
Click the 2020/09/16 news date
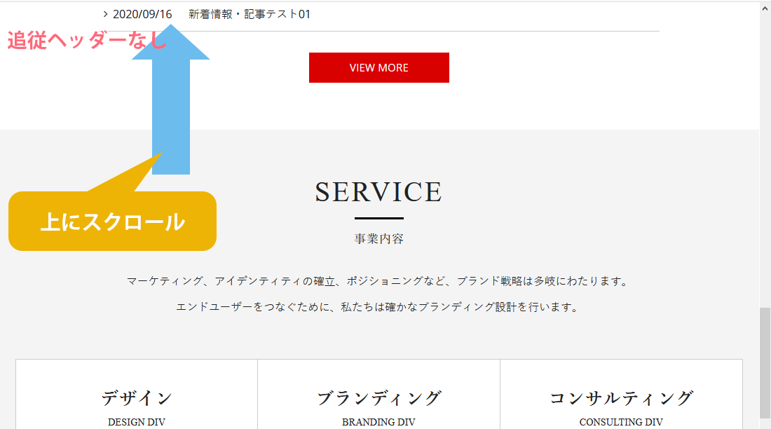coord(142,14)
